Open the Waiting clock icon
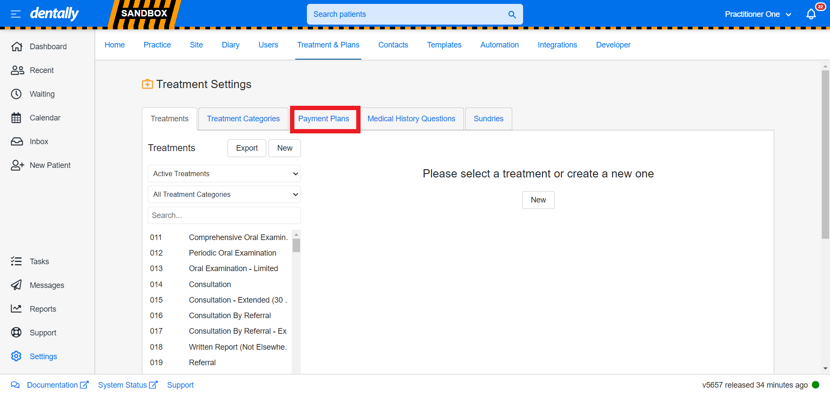This screenshot has width=830, height=395. click(x=16, y=94)
